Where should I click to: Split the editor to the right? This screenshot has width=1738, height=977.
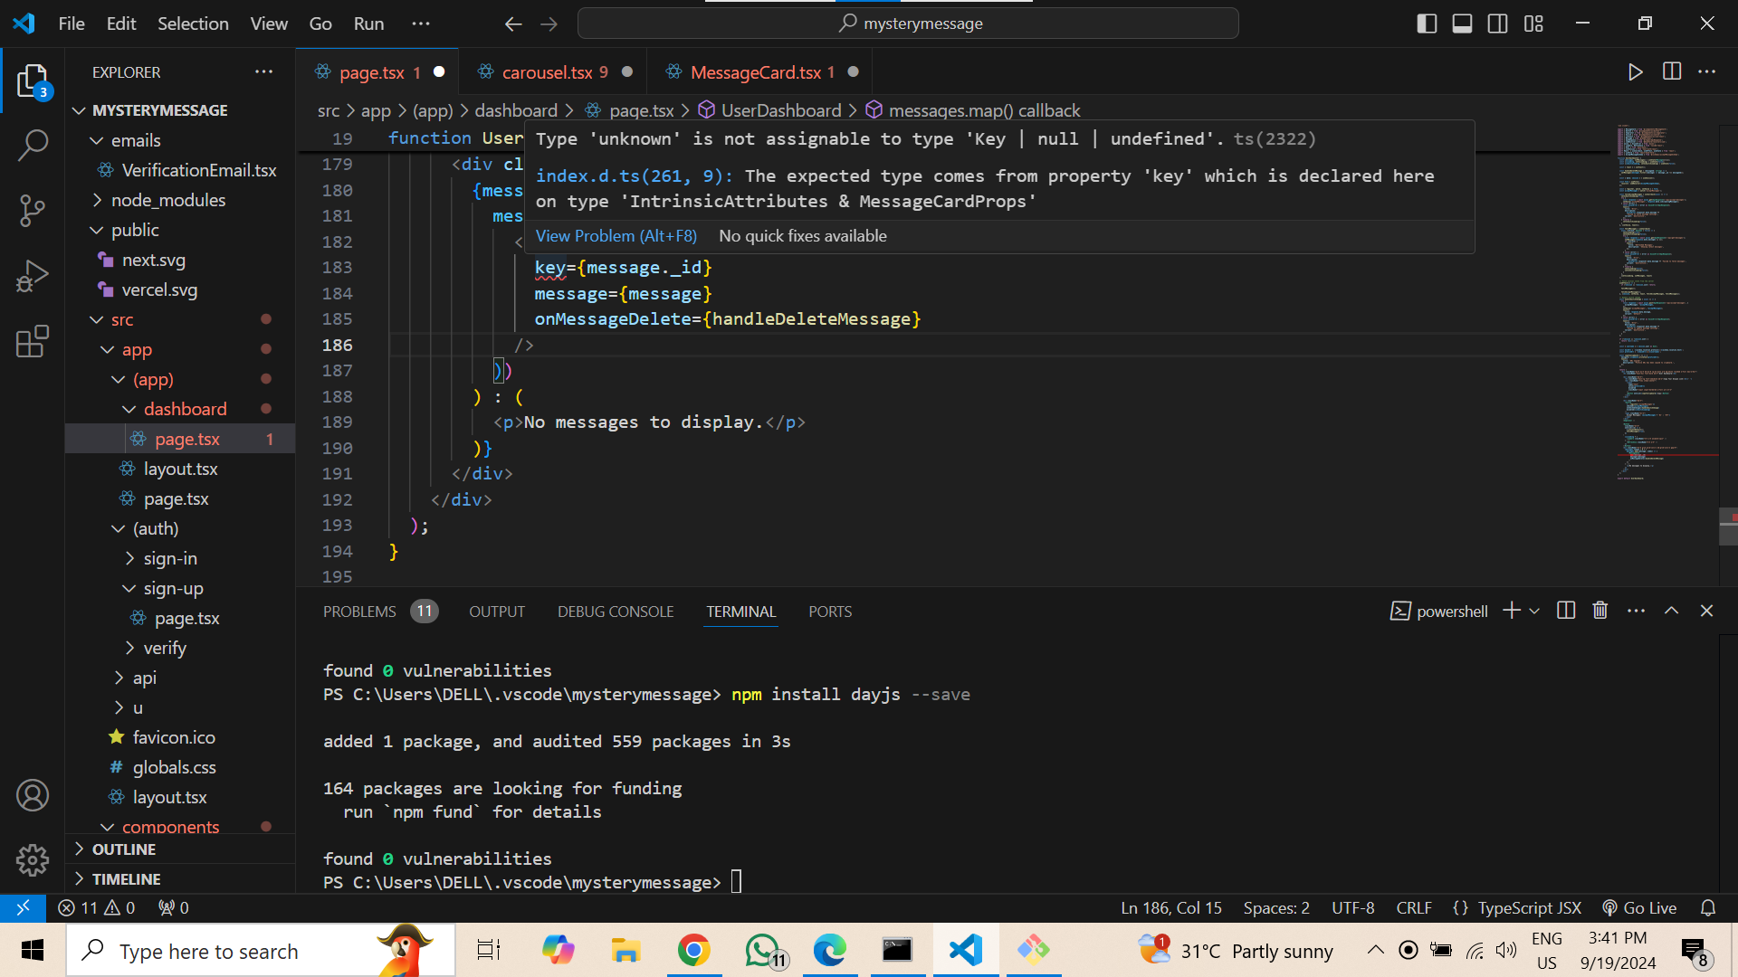click(1671, 72)
